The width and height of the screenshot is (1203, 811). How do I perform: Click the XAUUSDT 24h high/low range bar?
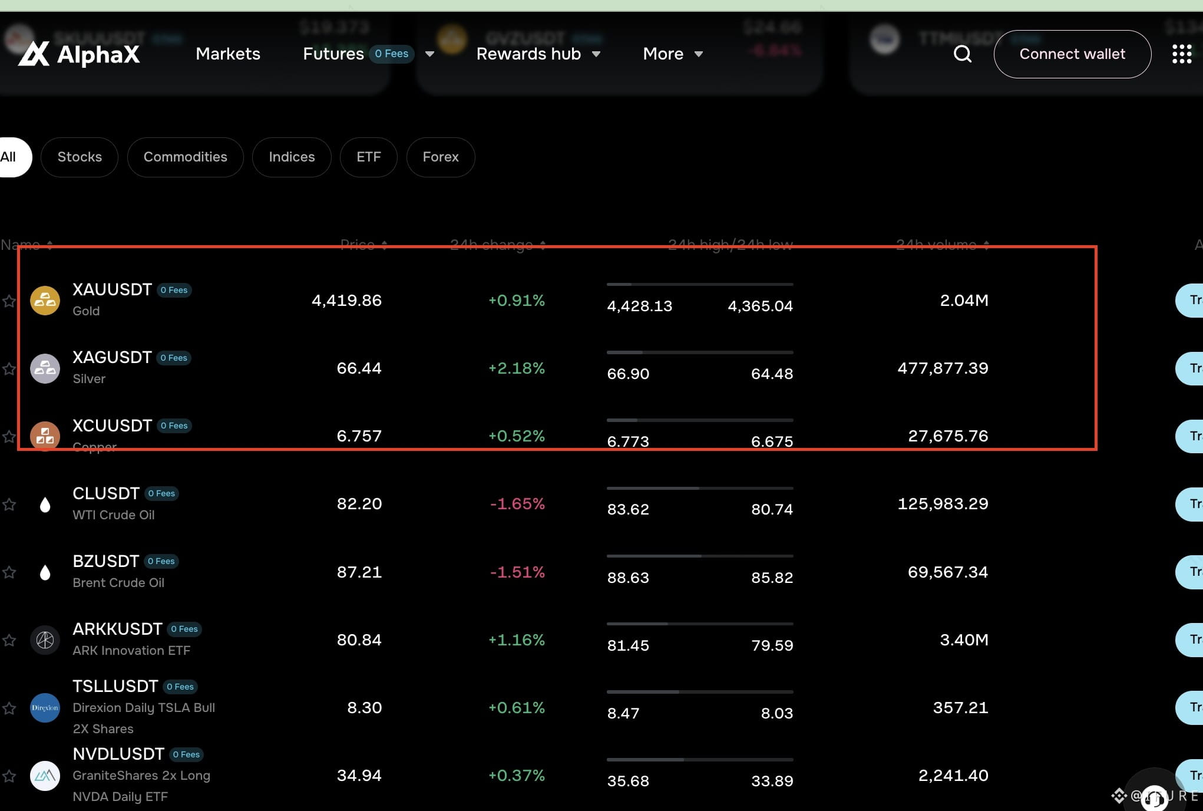[700, 285]
